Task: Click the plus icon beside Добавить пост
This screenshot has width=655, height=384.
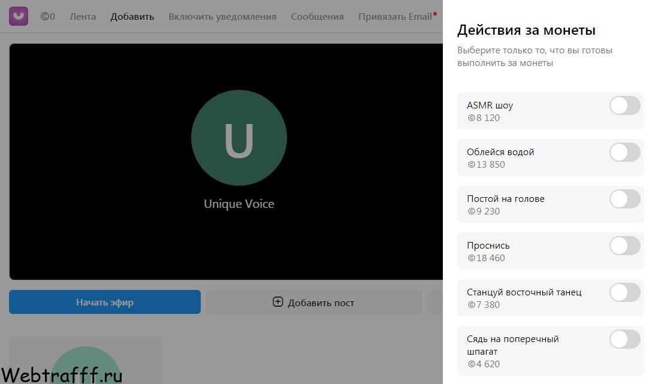Action: (278, 302)
